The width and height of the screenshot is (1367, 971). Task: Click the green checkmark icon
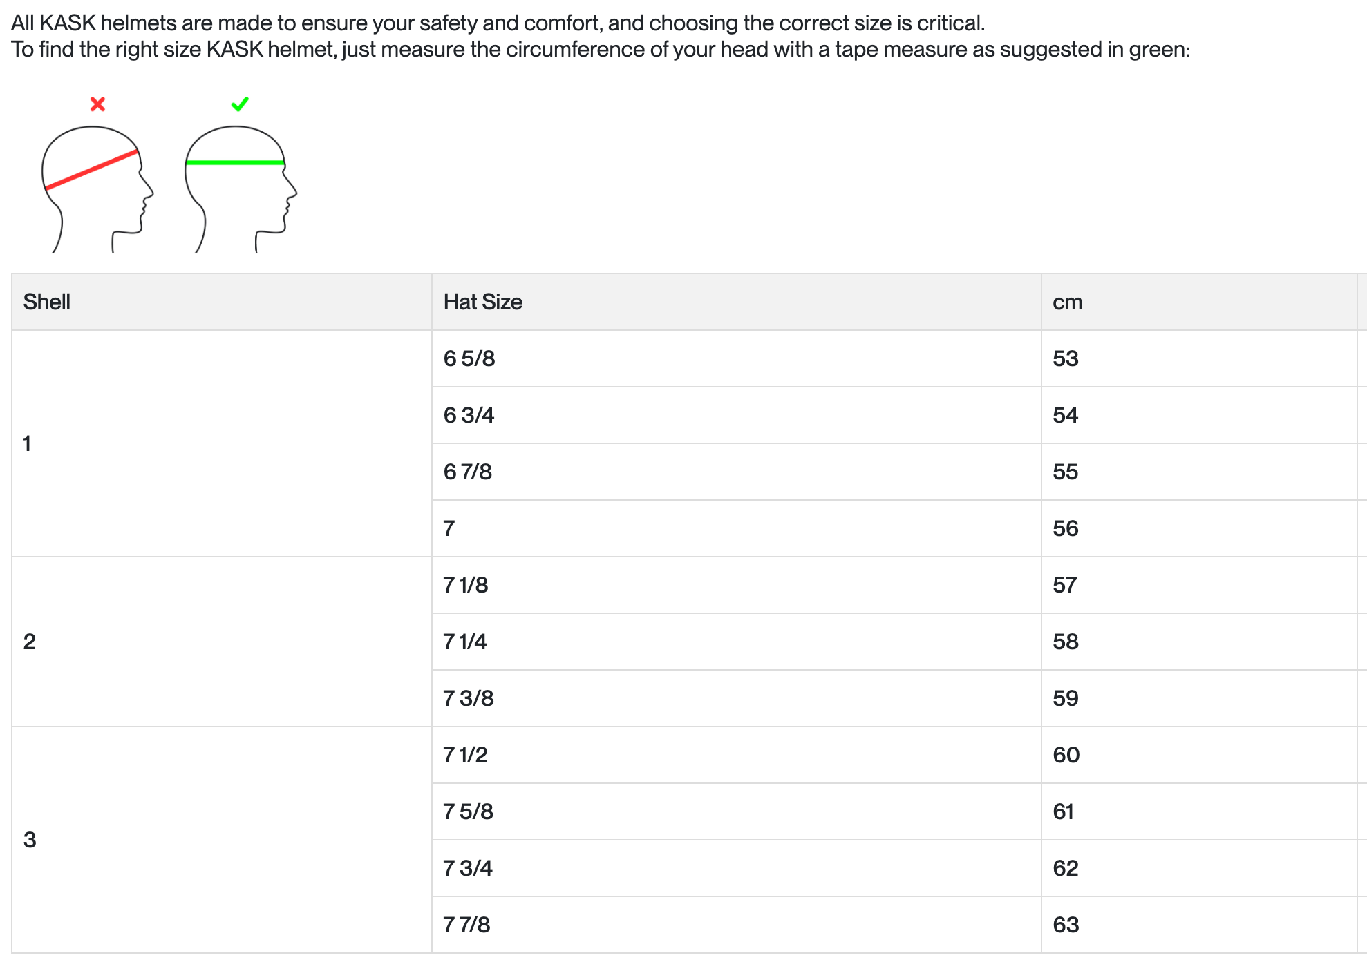coord(240,104)
